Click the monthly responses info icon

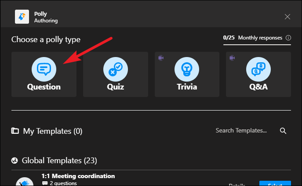coord(288,38)
